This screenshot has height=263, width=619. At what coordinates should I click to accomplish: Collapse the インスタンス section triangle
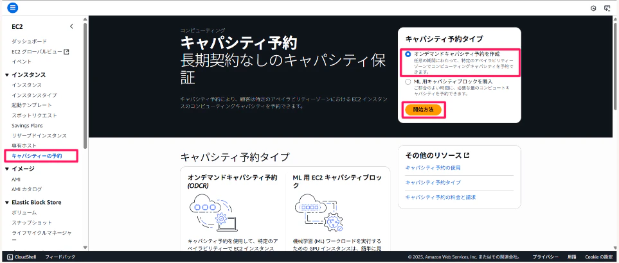(x=7, y=75)
